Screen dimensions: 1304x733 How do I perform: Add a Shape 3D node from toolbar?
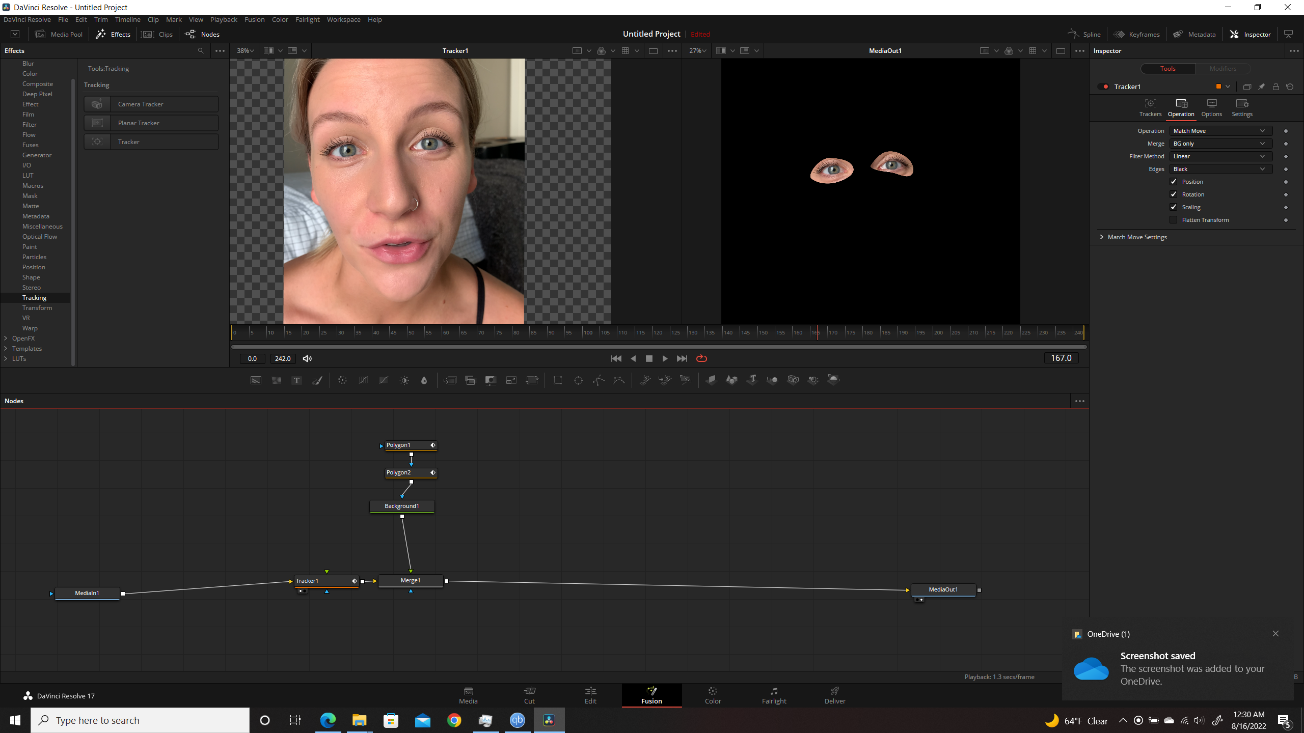(x=731, y=380)
